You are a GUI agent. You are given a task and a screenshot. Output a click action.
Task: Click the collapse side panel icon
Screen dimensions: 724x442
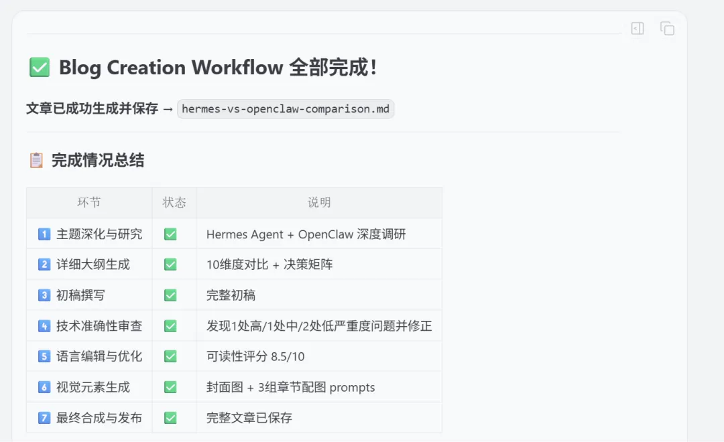pos(638,28)
